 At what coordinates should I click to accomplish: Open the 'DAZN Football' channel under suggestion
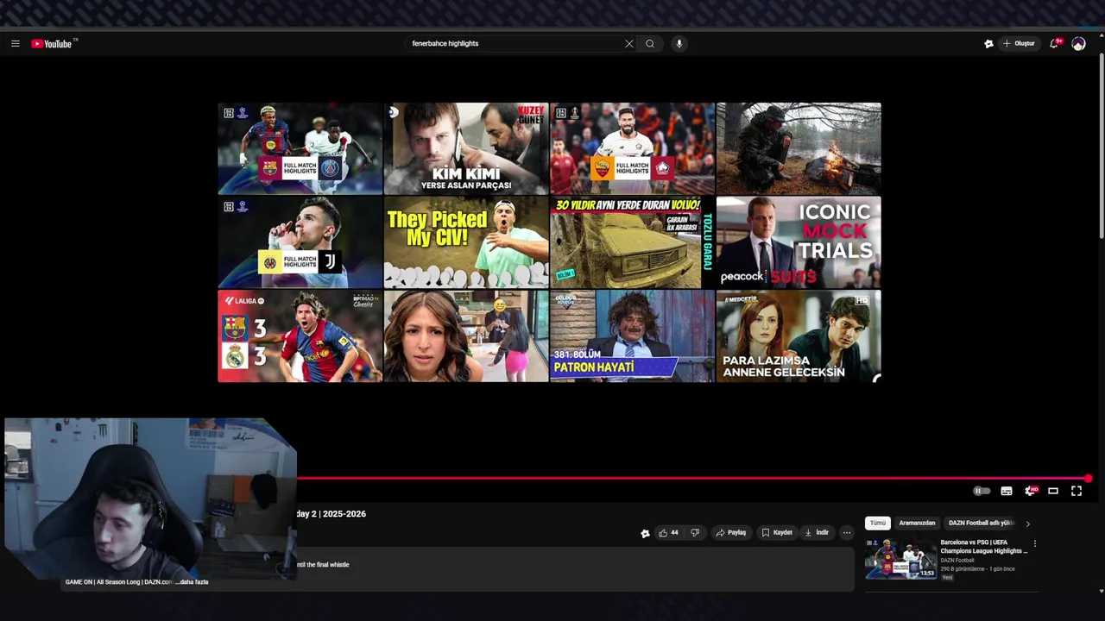click(958, 561)
